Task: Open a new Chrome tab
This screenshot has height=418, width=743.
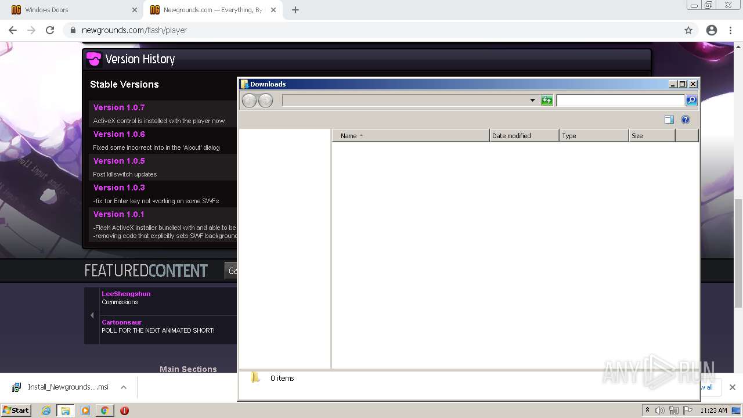Action: coord(295,10)
